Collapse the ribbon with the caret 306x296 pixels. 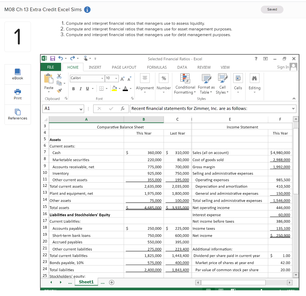pyautogui.click(x=294, y=99)
